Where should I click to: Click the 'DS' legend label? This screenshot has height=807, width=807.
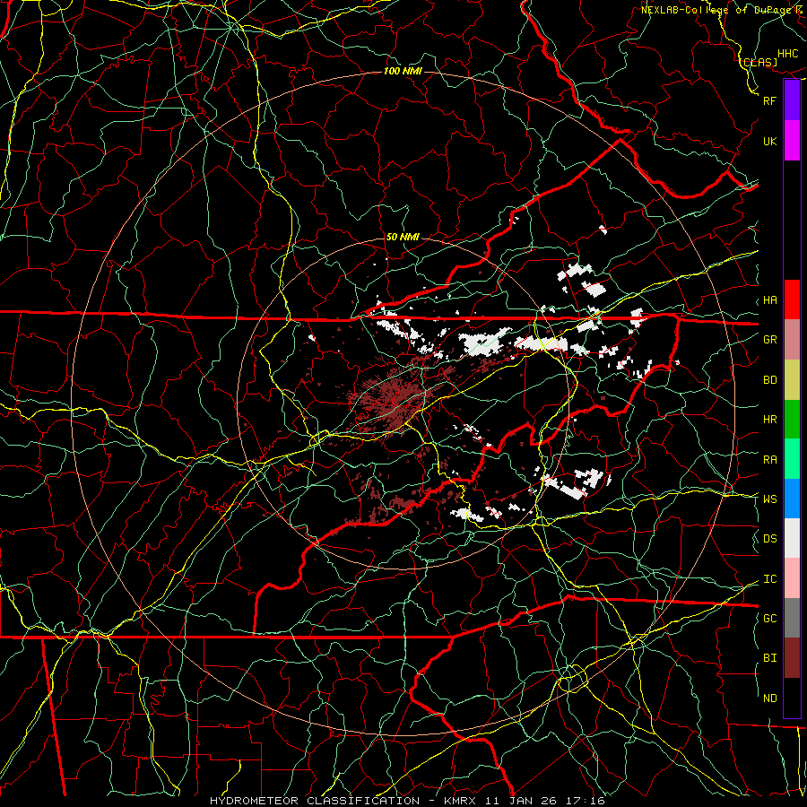coord(769,538)
